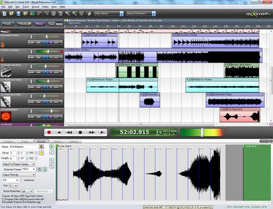
Task: Open the File menu
Action: (x=3, y=7)
